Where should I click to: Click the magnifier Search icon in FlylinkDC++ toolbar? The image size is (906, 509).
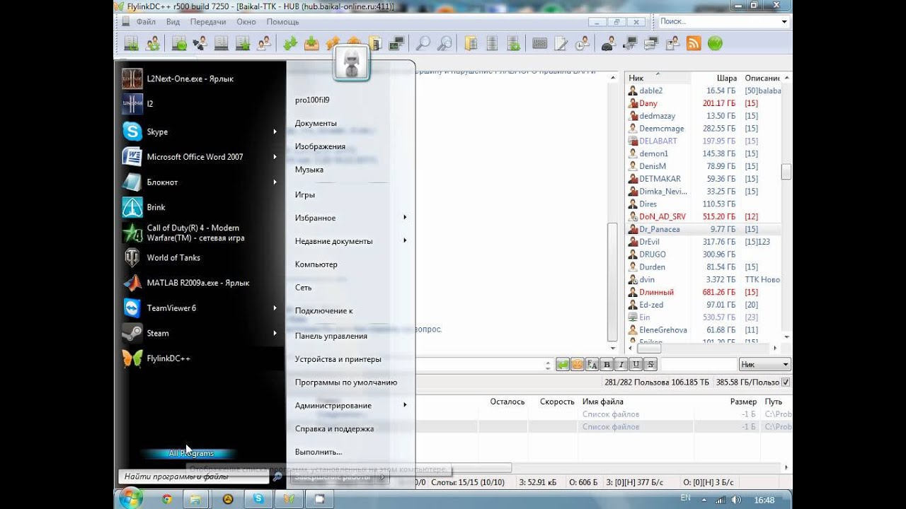423,43
